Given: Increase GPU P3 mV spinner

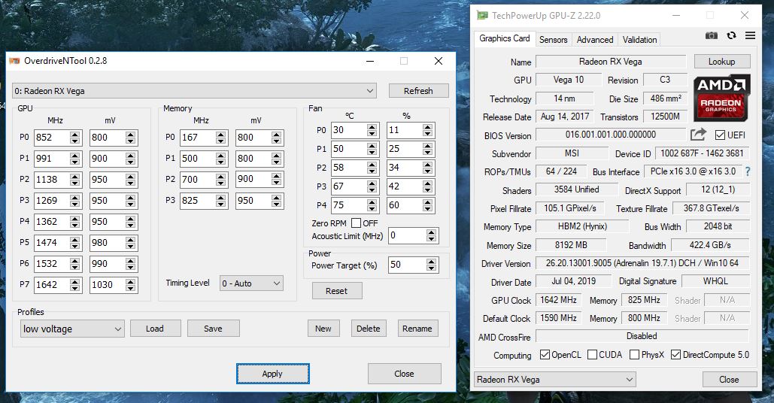Looking at the screenshot, I should [130, 197].
